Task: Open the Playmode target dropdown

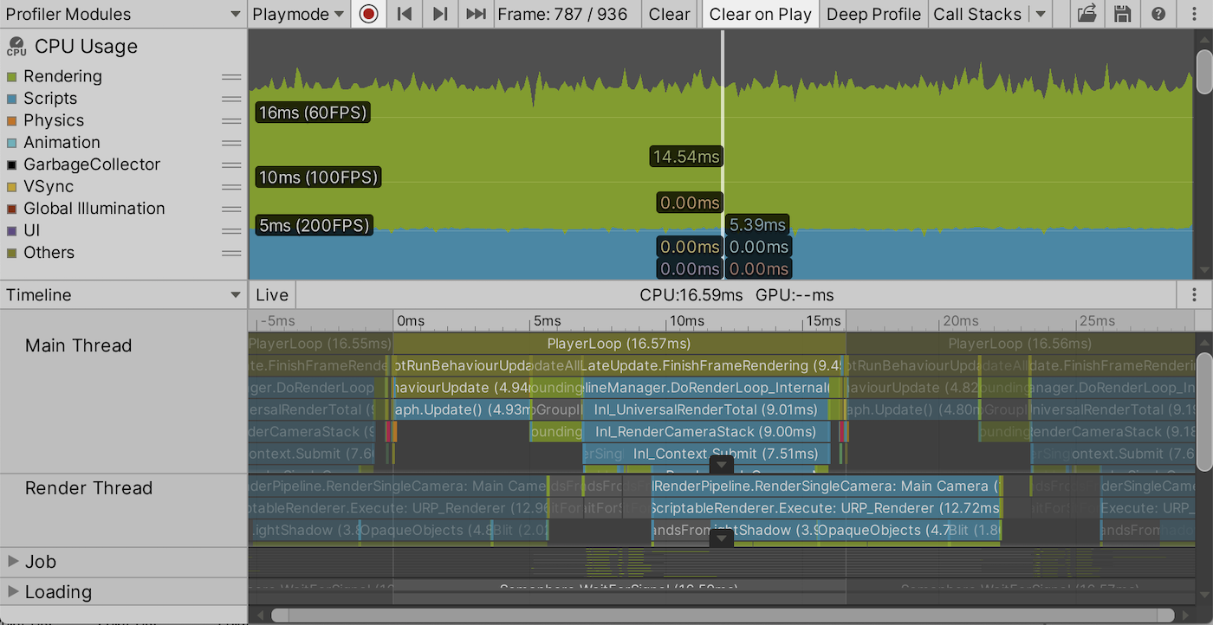Action: [x=299, y=14]
